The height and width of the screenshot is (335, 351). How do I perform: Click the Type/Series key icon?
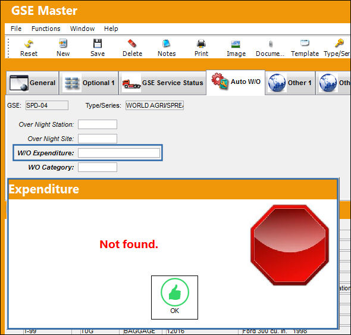[x=337, y=48]
